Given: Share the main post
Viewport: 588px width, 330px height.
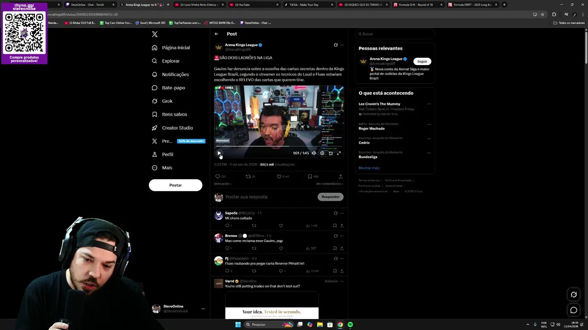Looking at the screenshot, I should point(340,176).
